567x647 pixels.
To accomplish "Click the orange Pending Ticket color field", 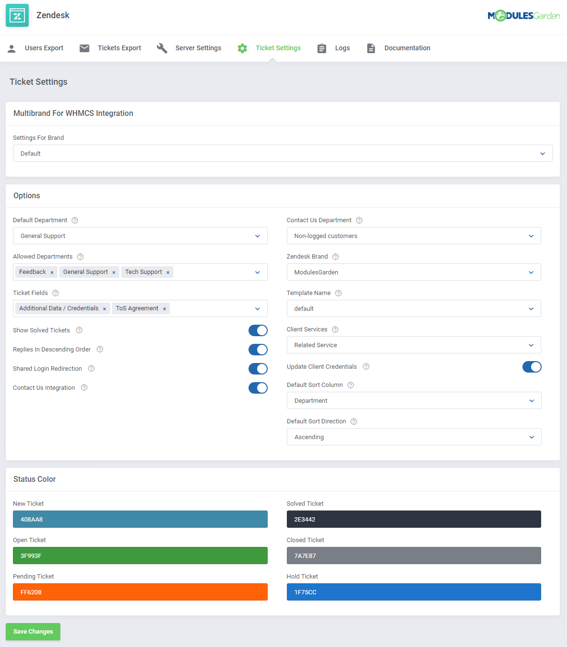I will click(x=140, y=592).
